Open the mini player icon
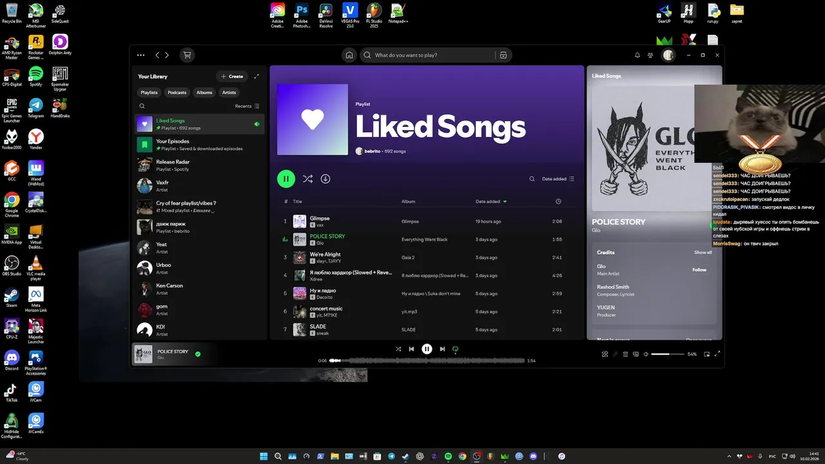The width and height of the screenshot is (825, 464). pos(707,354)
